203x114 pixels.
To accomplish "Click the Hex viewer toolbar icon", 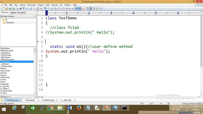I will coord(70,9).
